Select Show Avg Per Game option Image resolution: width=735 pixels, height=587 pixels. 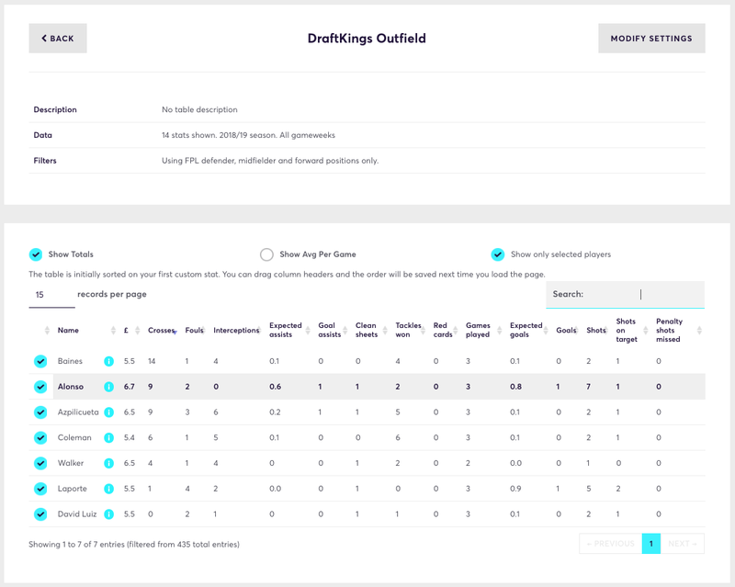point(266,254)
